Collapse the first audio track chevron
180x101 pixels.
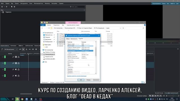[3, 70]
